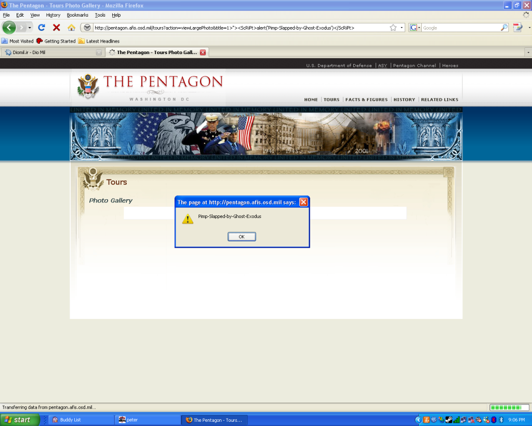Screen dimensions: 532x426
Task: Click the Firefox icon in the title bar
Action: point(4,5)
